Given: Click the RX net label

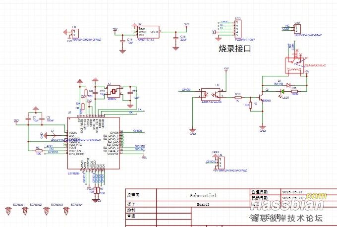Looking at the screenshot, I should coord(131,113).
